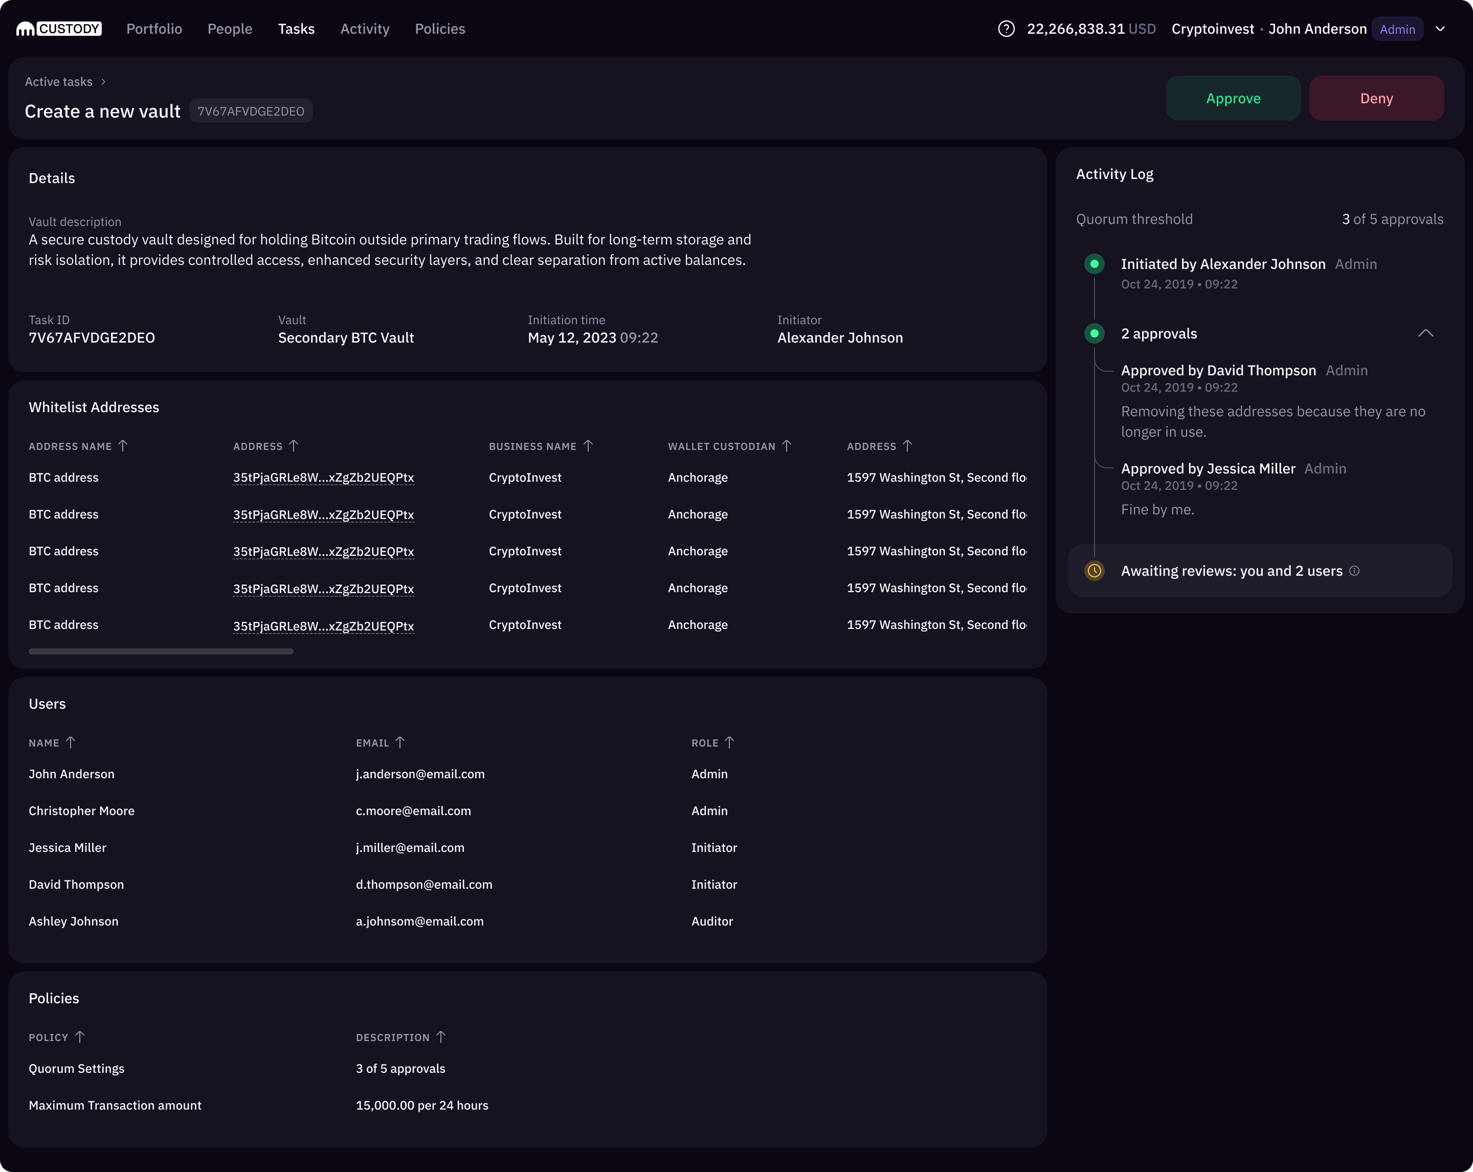
Task: Click Secondary BTC Vault name
Action: (346, 337)
